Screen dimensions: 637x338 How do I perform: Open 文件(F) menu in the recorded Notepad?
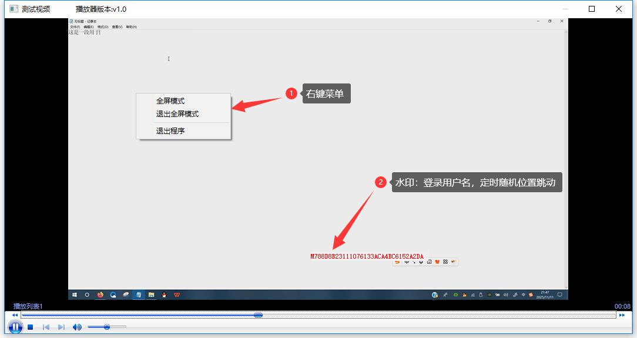(x=75, y=27)
